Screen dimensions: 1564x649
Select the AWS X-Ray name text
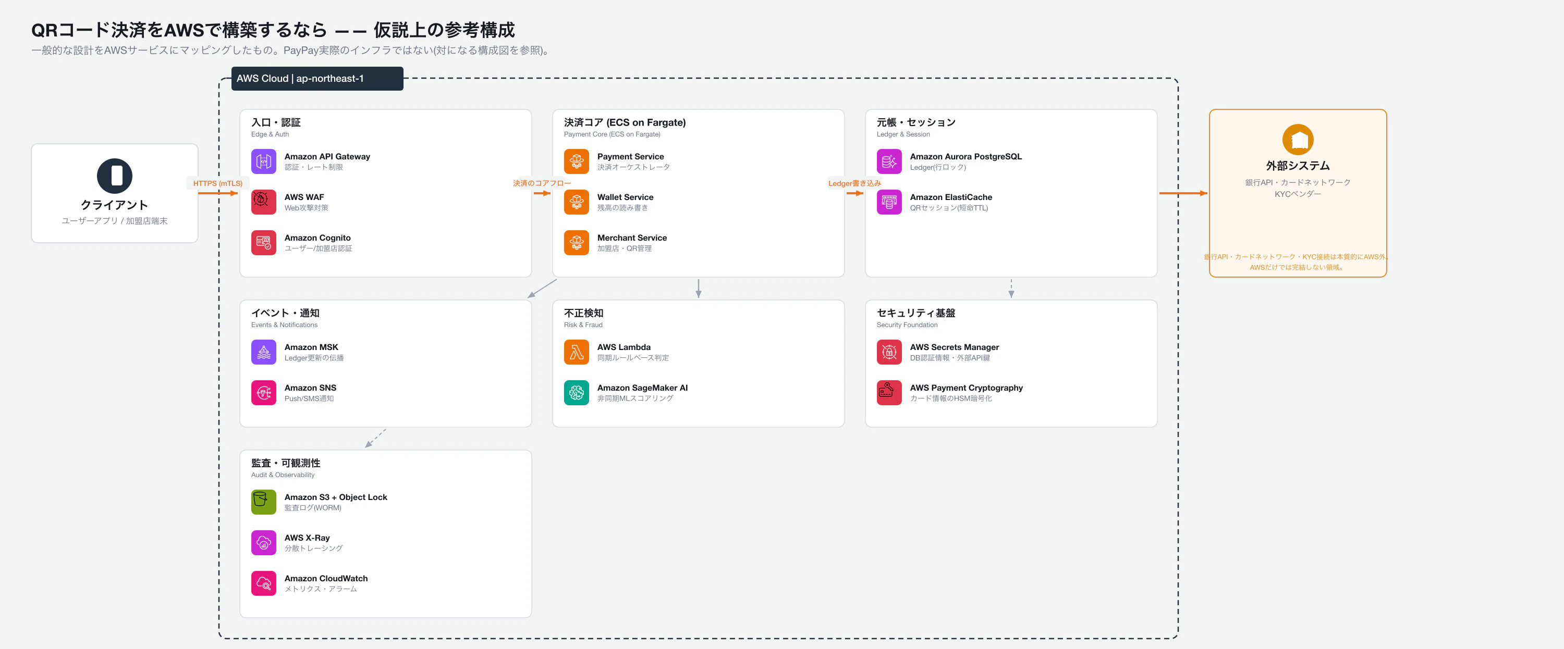[307, 538]
